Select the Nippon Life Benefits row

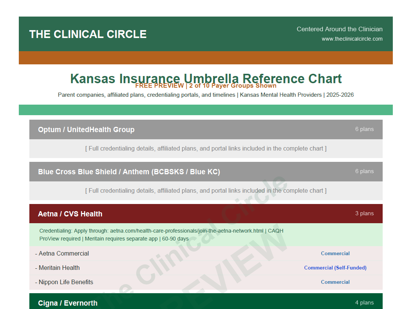206,282
